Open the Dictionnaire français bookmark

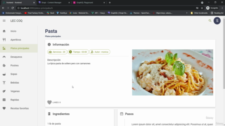pyautogui.click(x=12, y=13)
